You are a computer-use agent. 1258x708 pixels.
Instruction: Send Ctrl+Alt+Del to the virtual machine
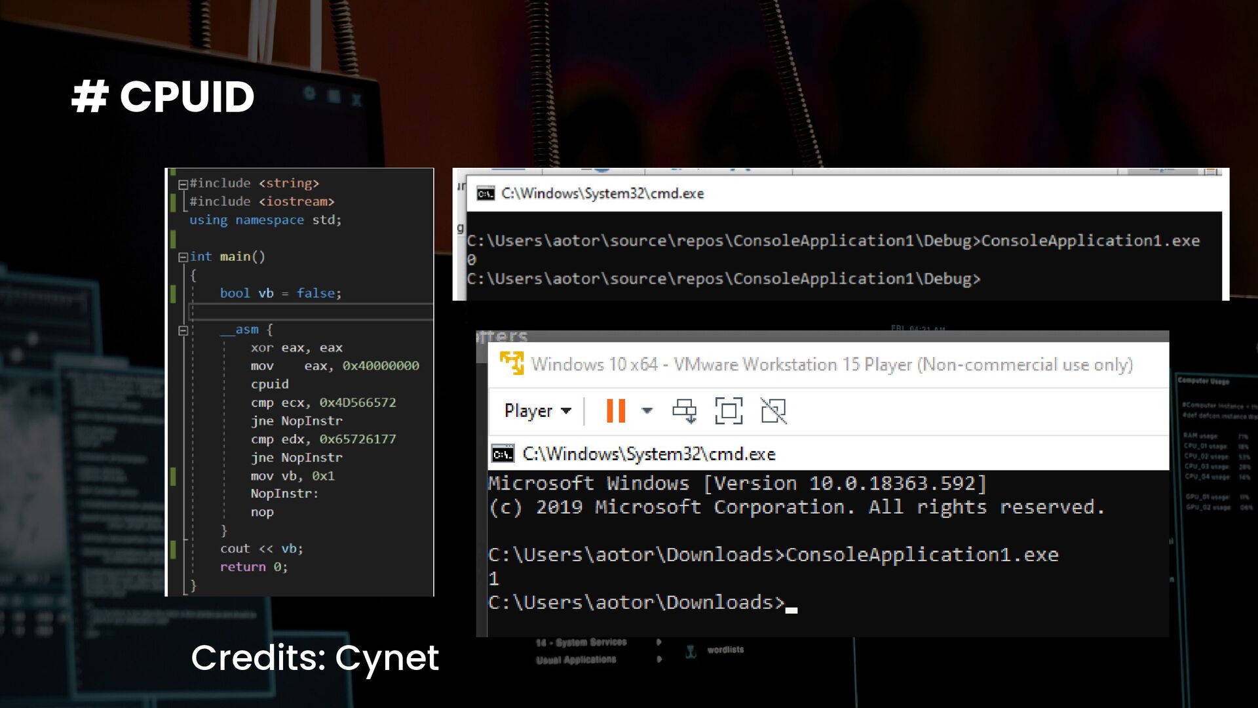click(x=685, y=411)
